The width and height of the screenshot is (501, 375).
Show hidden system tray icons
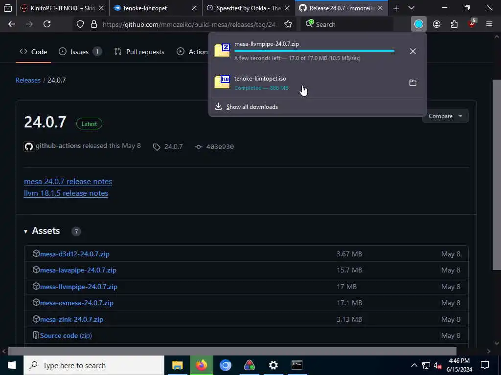pos(414,365)
